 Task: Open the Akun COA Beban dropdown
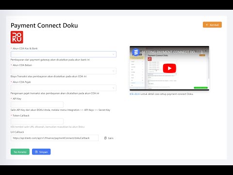click(x=64, y=71)
